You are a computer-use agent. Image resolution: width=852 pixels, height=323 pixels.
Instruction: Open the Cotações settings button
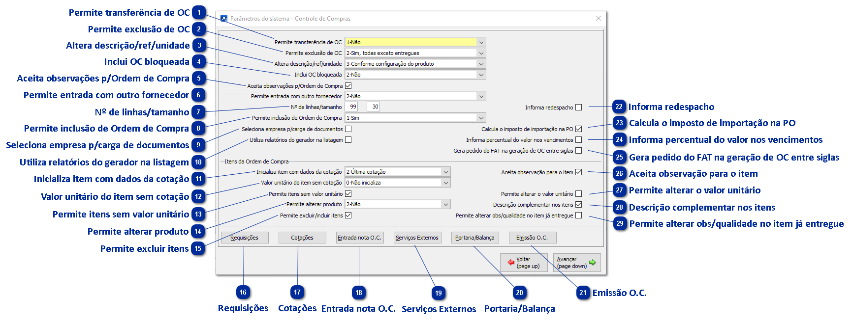(302, 238)
